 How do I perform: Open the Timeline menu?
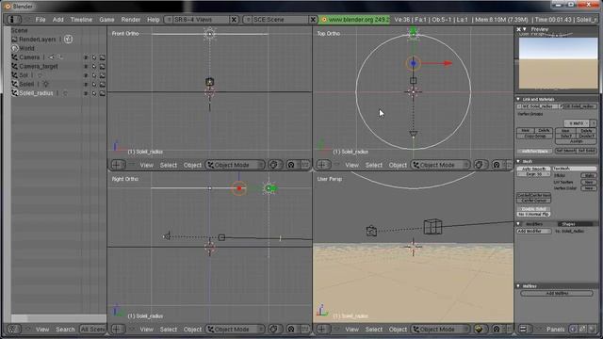pos(81,19)
